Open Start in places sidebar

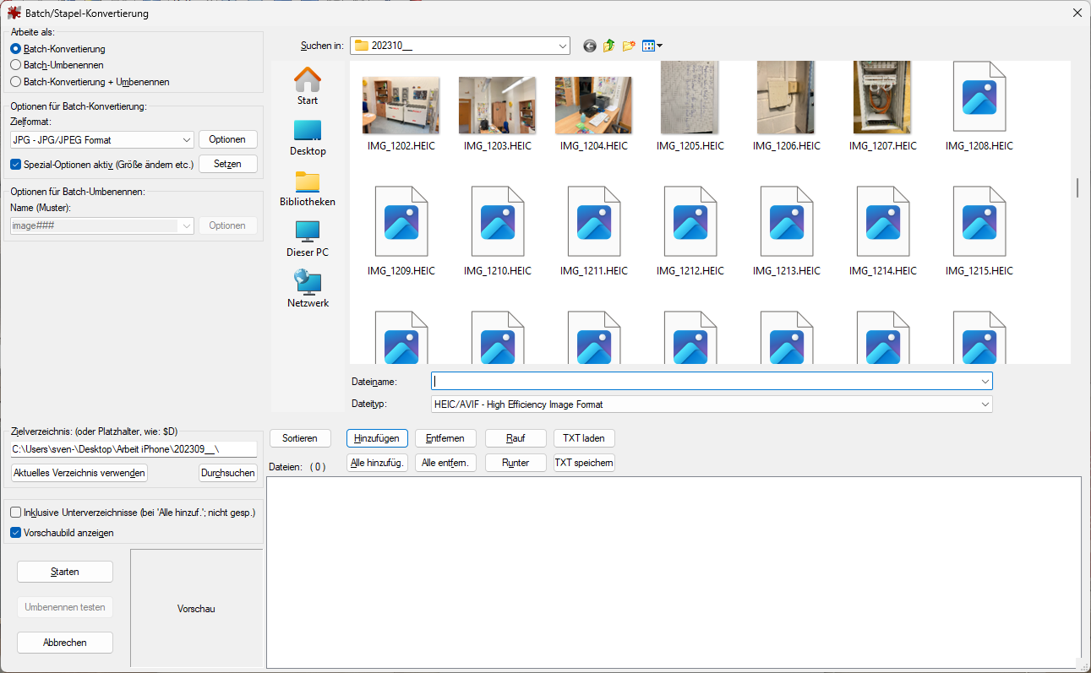click(x=308, y=85)
